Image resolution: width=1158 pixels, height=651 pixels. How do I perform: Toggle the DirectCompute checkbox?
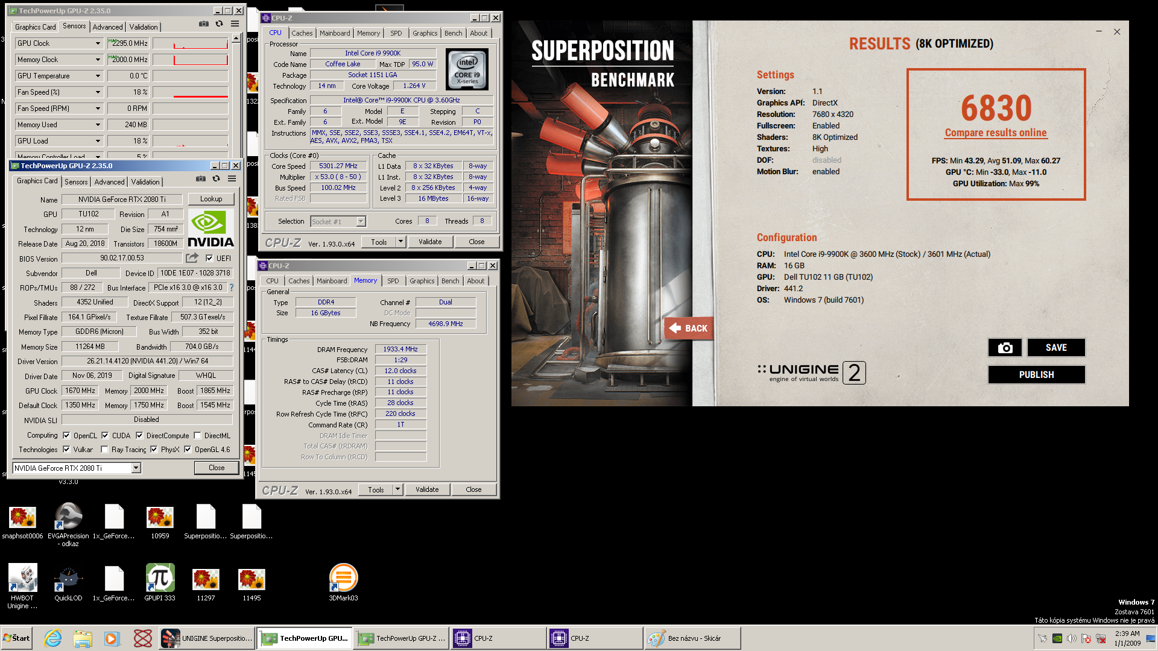point(139,435)
